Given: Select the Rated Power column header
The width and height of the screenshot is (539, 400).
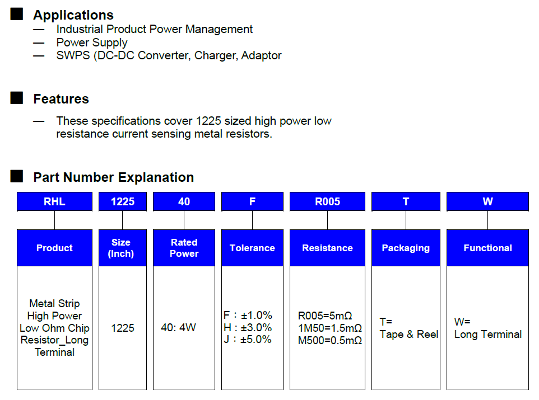Looking at the screenshot, I should click(184, 248).
